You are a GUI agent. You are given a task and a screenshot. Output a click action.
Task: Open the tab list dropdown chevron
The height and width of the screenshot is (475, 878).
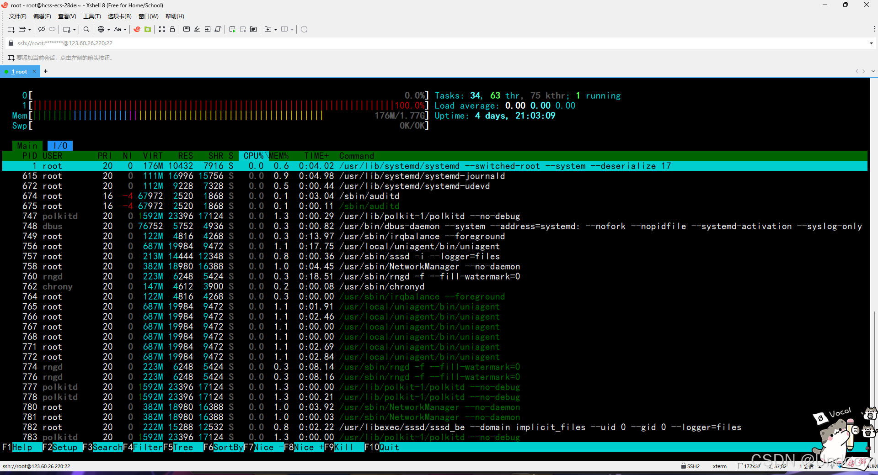pos(873,71)
